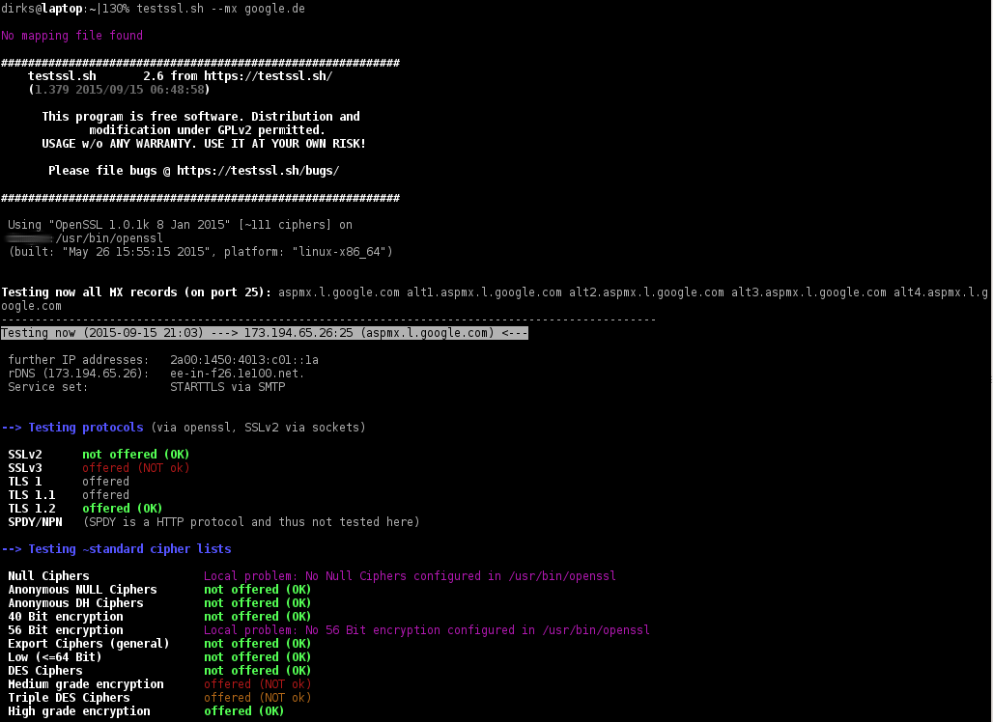The width and height of the screenshot is (993, 722).
Task: Click highlighted 'Testing now (2015-09-15 21:03)' line
Action: tap(264, 333)
